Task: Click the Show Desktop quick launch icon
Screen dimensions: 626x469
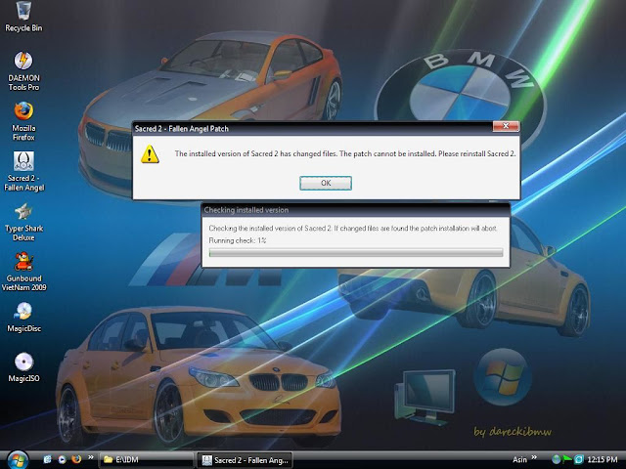Action: [x=47, y=459]
